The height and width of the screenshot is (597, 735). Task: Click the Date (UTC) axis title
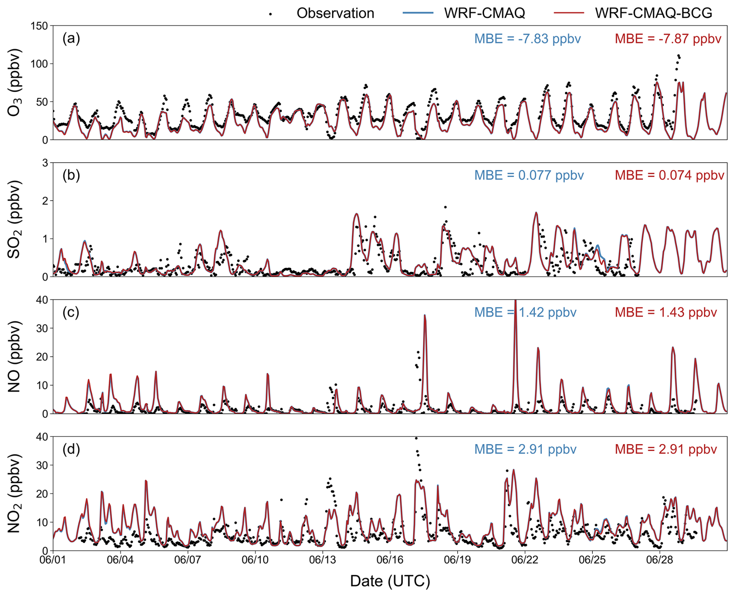tap(390, 581)
